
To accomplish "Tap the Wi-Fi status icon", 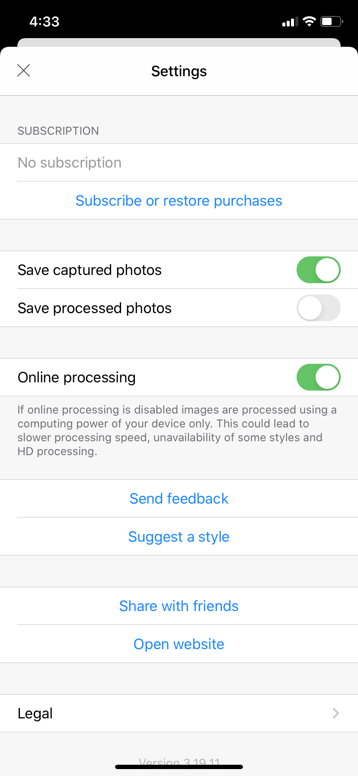I will (309, 21).
